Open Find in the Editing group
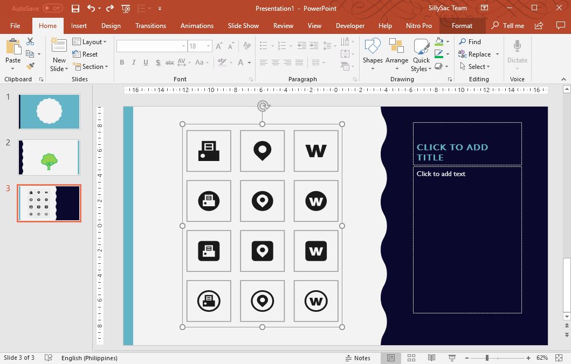The width and height of the screenshot is (571, 364). [x=472, y=41]
